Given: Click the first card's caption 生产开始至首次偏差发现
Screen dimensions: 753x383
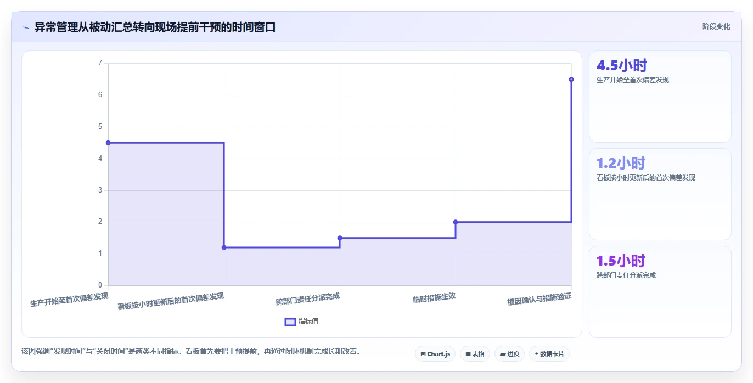Looking at the screenshot, I should 633,80.
